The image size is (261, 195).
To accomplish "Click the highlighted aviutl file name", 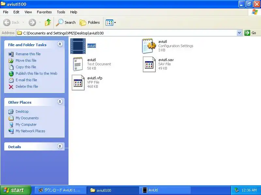I will 92,46.
